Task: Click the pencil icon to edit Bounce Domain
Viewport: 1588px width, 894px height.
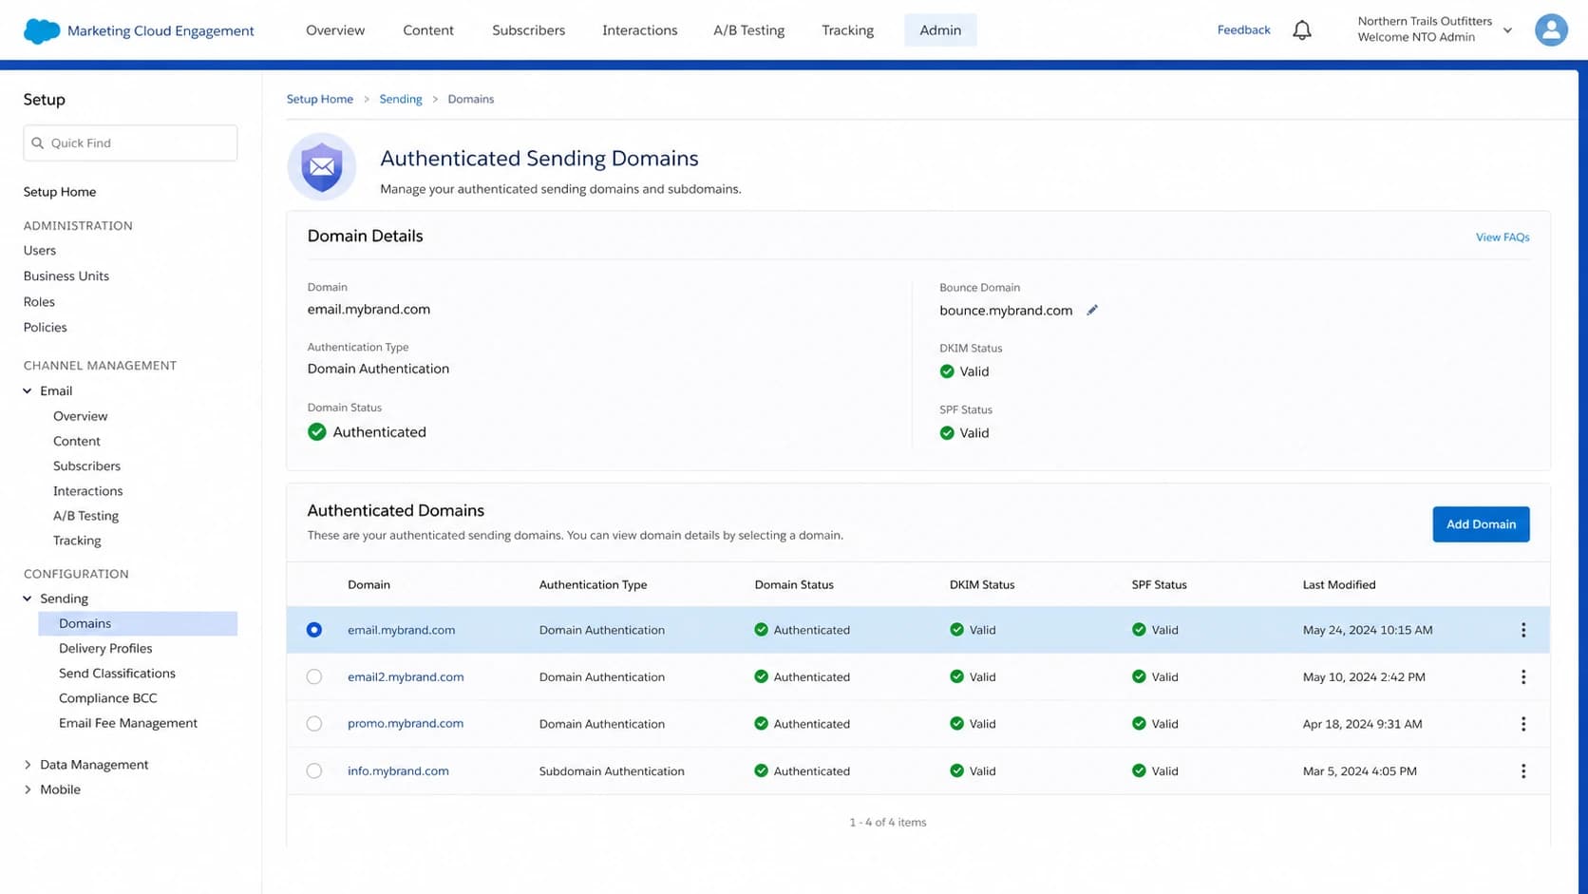Action: click(1092, 310)
